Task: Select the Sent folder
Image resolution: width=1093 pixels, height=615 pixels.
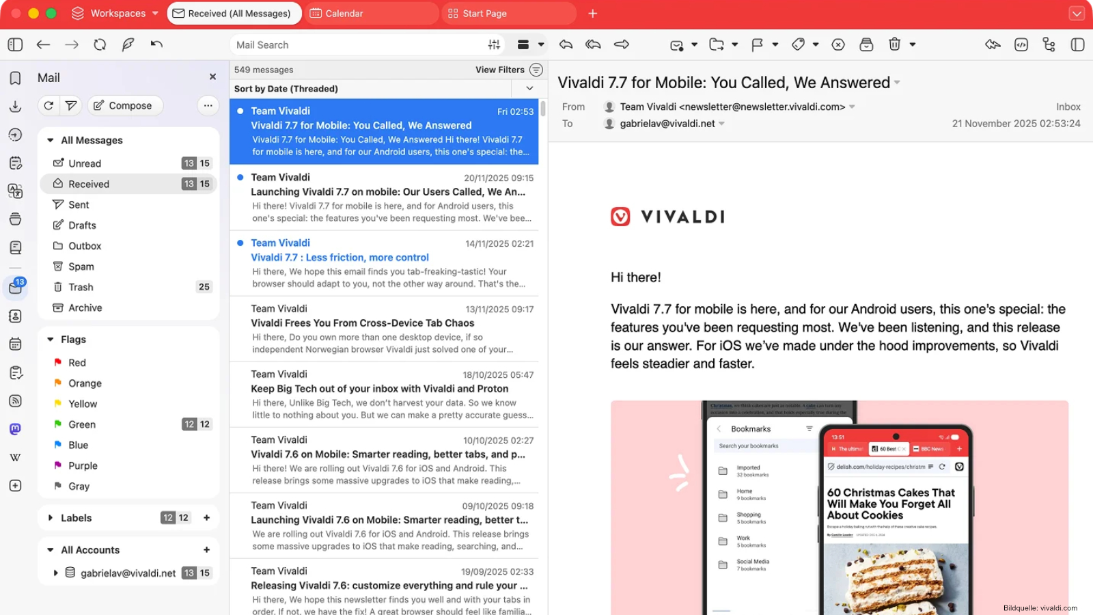Action: pyautogui.click(x=128, y=204)
